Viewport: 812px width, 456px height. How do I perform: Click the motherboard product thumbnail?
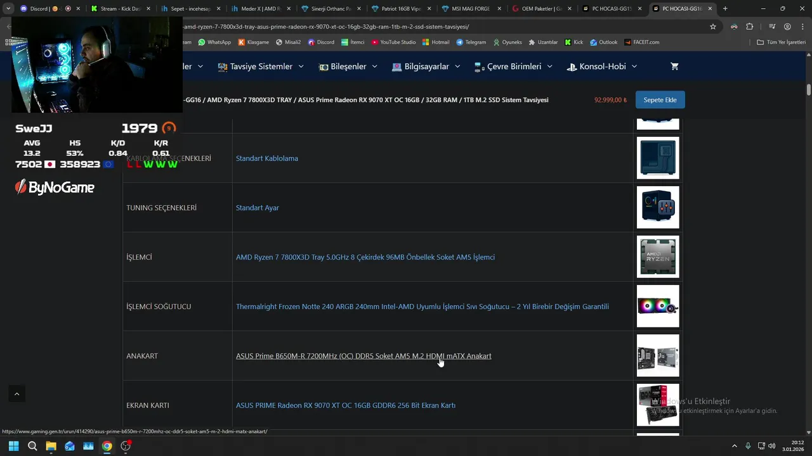coord(658,355)
